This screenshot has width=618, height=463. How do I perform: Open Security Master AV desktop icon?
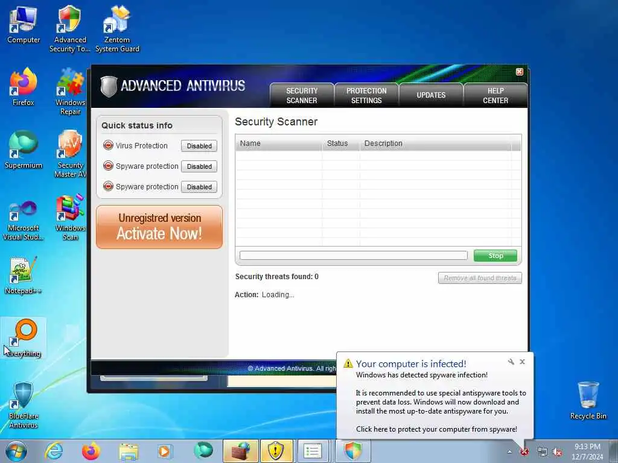click(x=70, y=154)
